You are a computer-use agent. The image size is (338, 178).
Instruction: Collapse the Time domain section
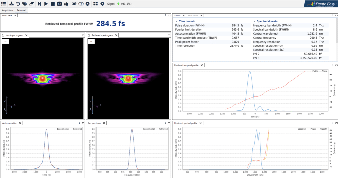pos(177,21)
